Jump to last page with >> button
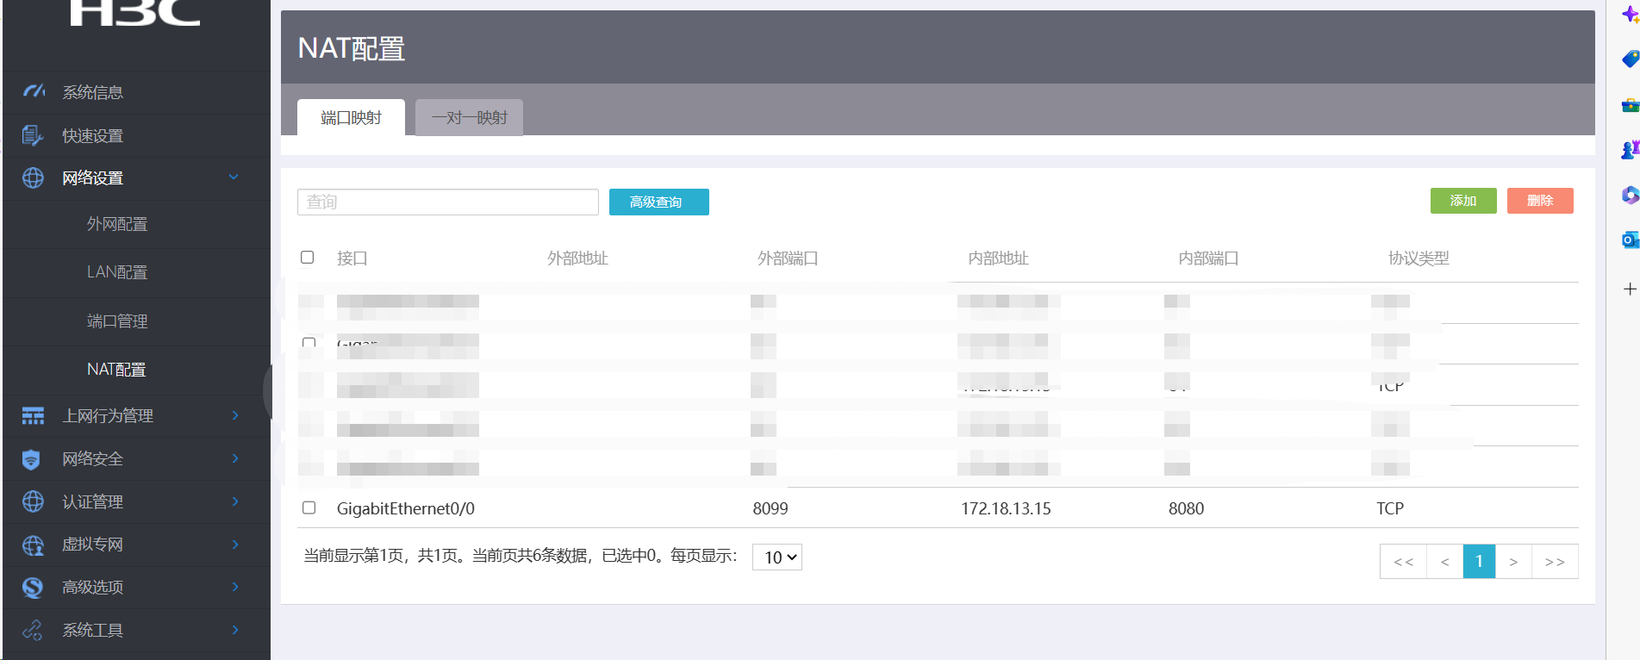Viewport: 1640px width, 660px height. (x=1555, y=561)
